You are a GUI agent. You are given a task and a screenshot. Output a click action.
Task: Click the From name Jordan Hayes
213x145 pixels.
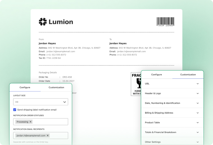point(47,43)
